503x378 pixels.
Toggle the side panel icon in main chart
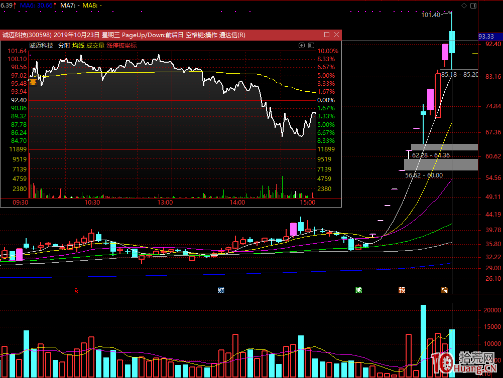[472, 6]
